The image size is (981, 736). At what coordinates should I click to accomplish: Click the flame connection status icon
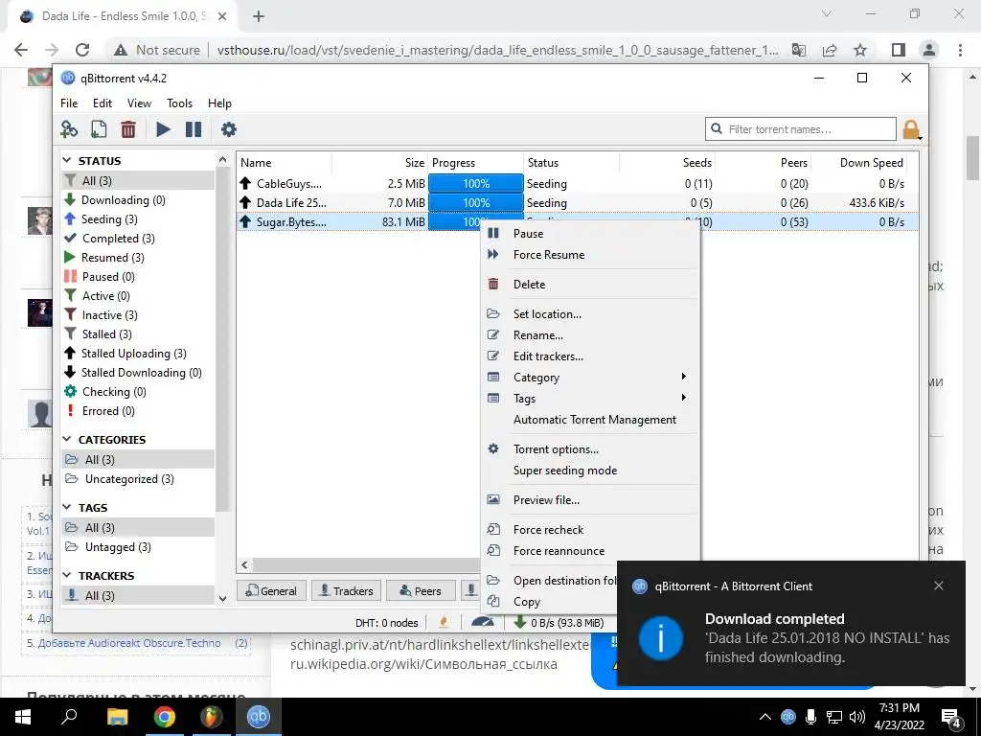(x=444, y=622)
